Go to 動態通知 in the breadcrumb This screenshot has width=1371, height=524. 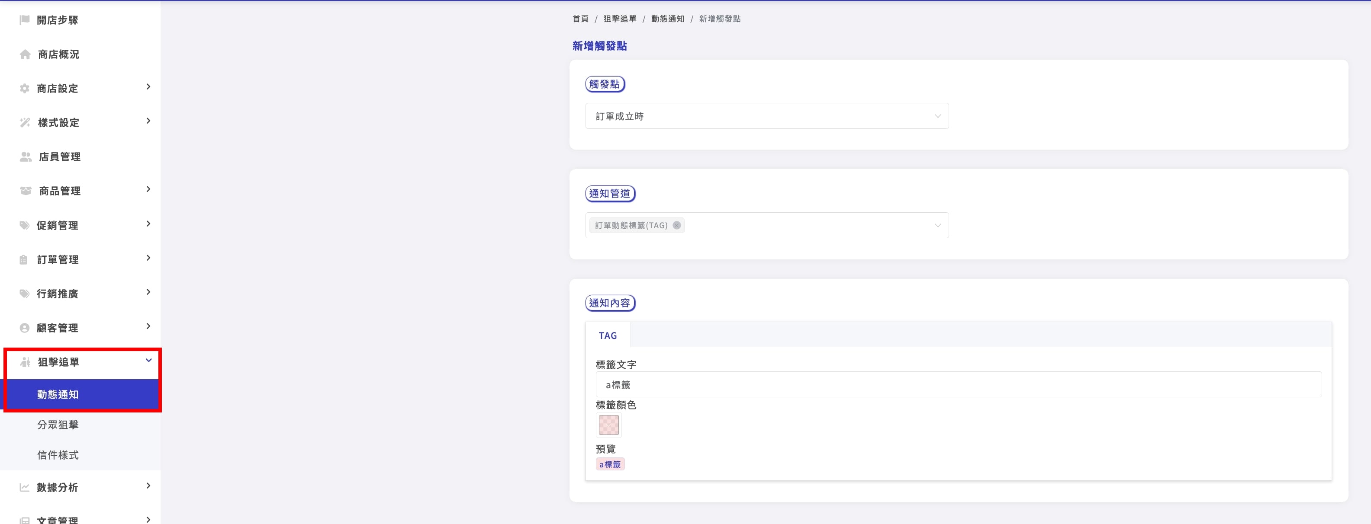pos(667,19)
